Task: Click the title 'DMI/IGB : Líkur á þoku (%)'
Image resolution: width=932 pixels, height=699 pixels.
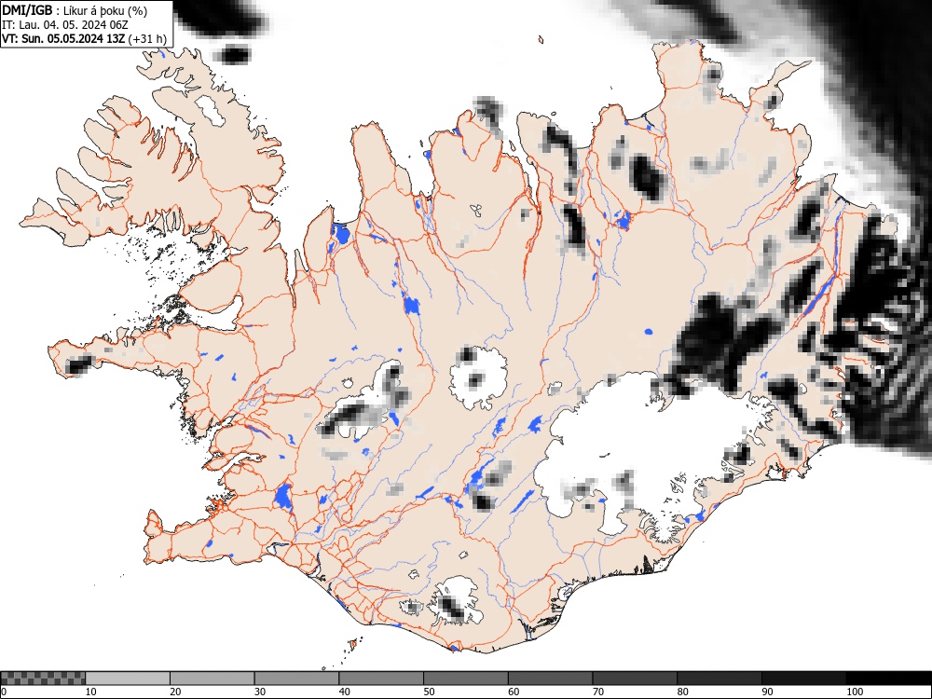Action: pos(75,10)
